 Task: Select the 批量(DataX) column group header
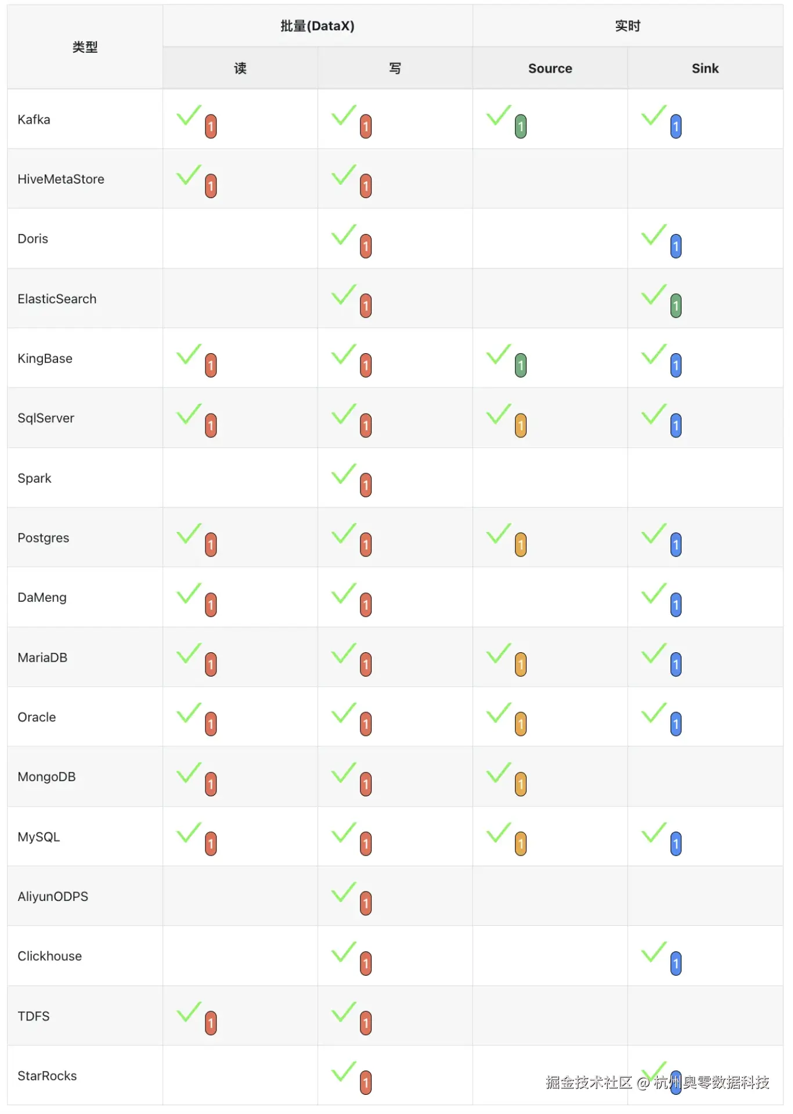click(x=318, y=26)
